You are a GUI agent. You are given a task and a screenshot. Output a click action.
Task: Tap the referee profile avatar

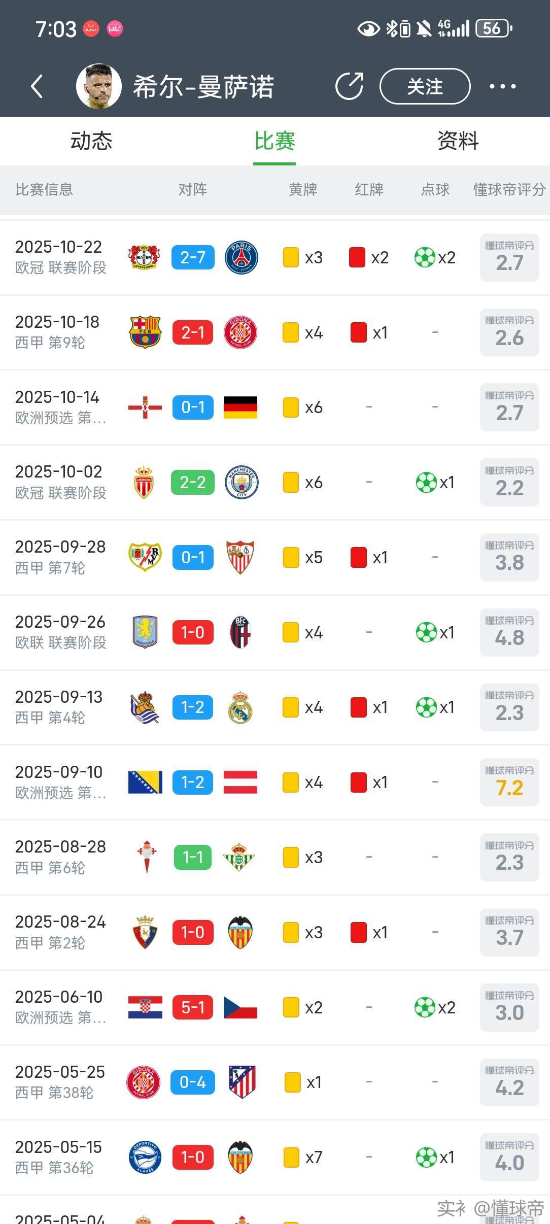(x=99, y=86)
